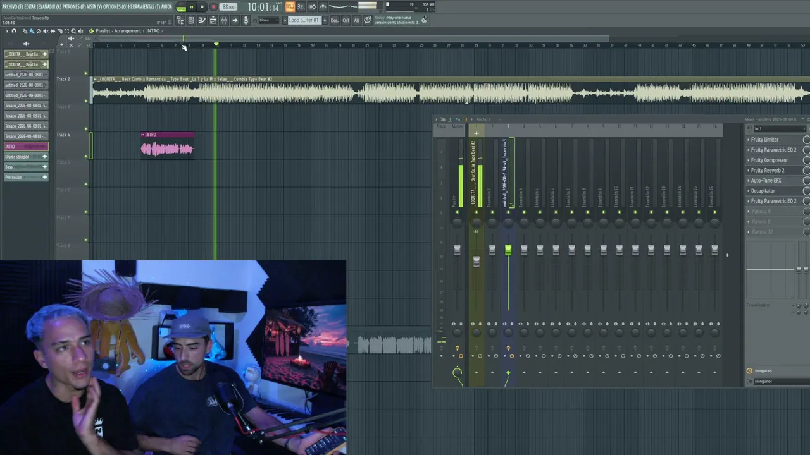Select the Slip tool in Playlist toolbar
810x455 pixels.
53,31
